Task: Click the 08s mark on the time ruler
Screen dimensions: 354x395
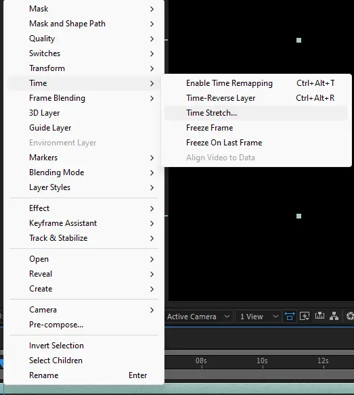Action: click(x=201, y=361)
